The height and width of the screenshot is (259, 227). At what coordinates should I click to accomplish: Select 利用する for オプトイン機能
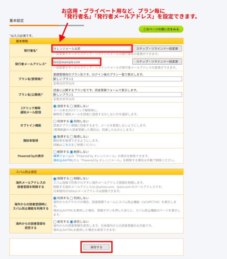(55, 121)
